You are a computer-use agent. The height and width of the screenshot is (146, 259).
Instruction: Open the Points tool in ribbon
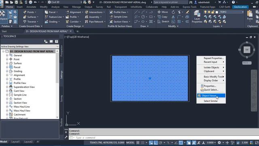(30, 12)
